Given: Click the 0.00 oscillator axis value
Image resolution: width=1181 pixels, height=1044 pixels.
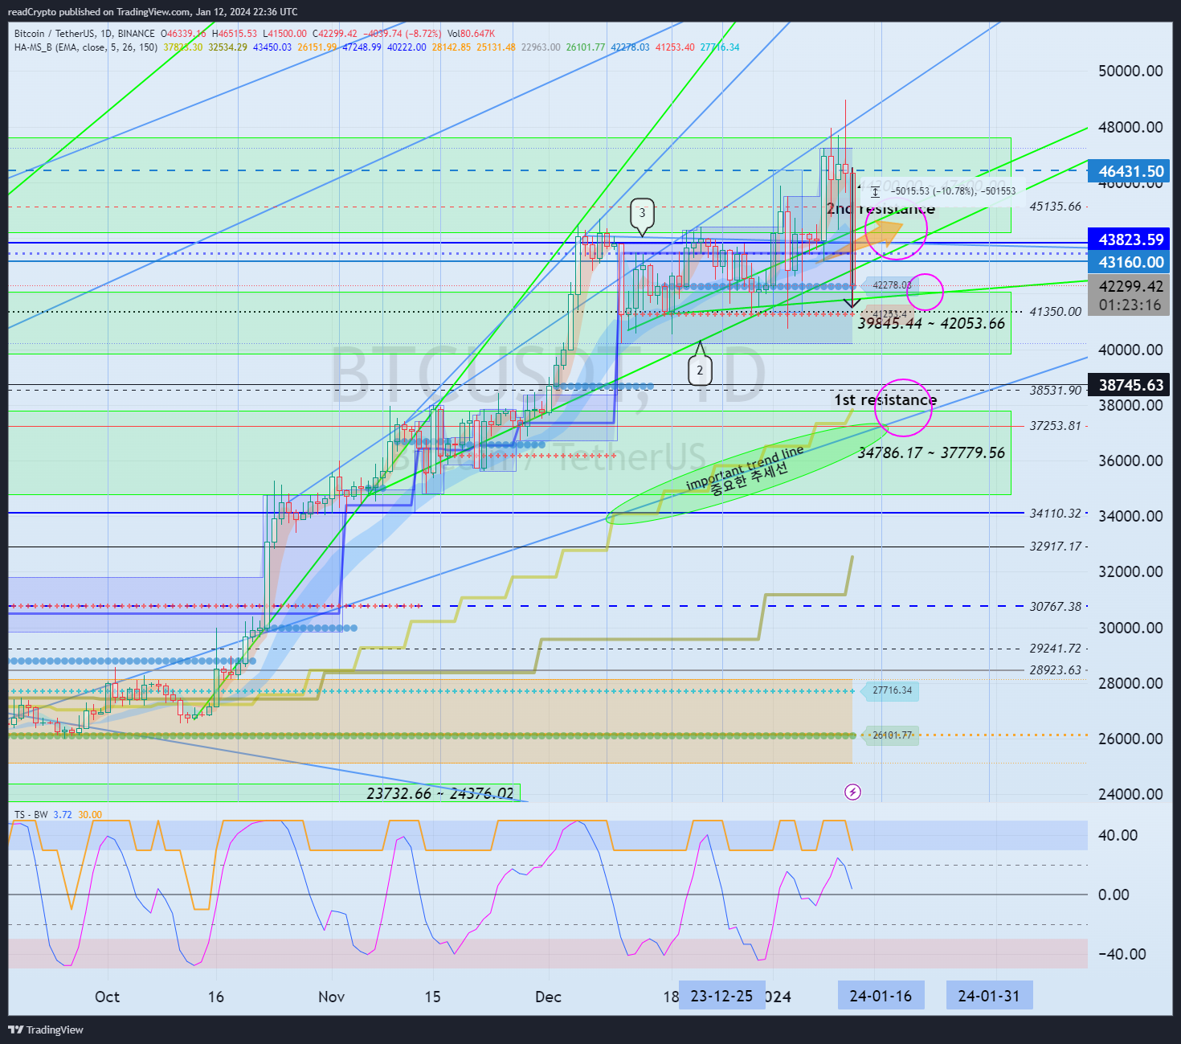Looking at the screenshot, I should pyautogui.click(x=1114, y=895).
